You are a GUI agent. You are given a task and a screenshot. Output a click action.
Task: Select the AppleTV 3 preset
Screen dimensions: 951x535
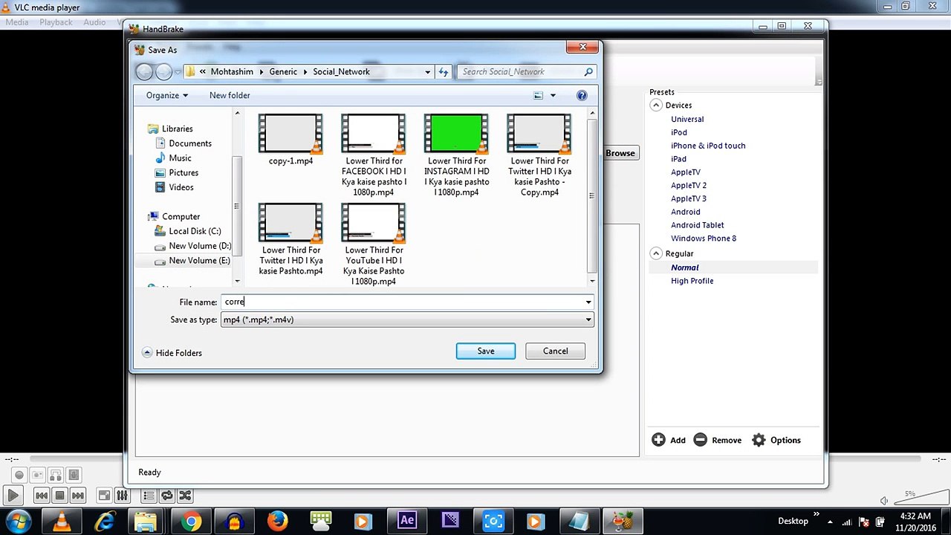(689, 198)
